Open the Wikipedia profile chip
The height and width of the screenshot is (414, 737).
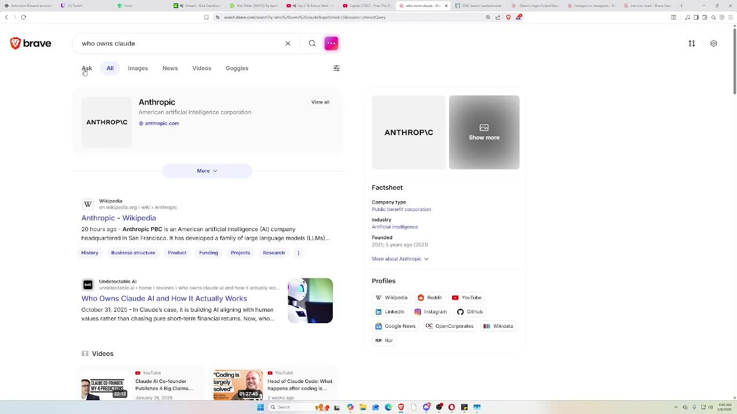point(392,297)
